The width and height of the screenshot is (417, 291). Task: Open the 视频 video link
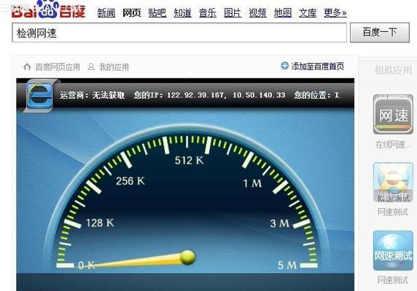click(x=257, y=13)
